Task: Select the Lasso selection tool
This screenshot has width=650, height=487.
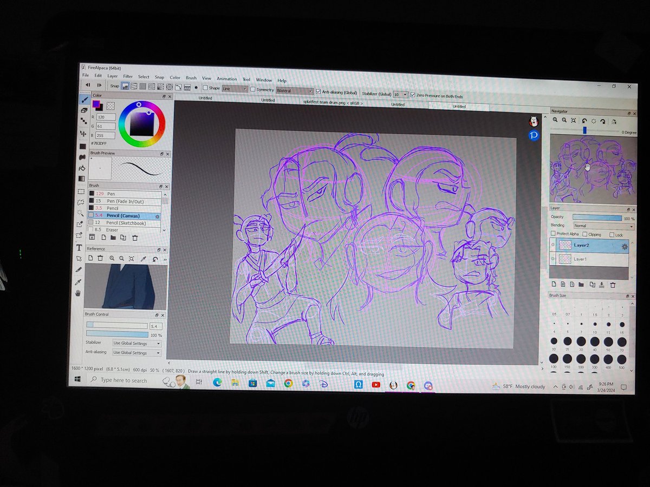Action: point(82,202)
